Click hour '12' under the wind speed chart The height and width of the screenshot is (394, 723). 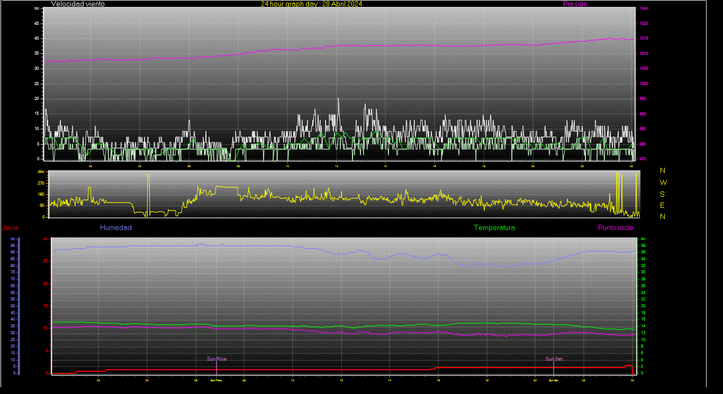pyautogui.click(x=337, y=166)
